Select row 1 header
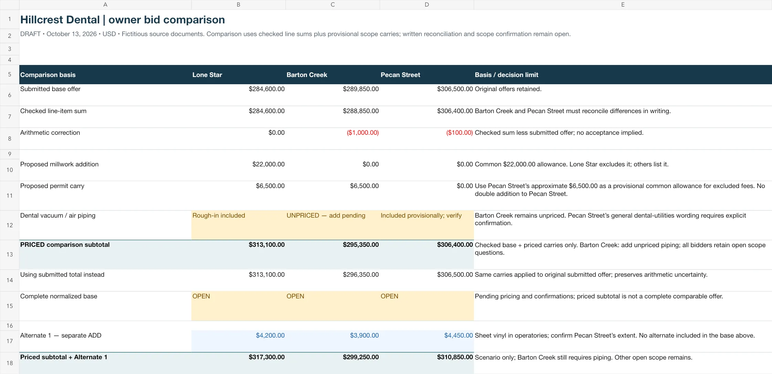This screenshot has width=772, height=374. point(10,19)
